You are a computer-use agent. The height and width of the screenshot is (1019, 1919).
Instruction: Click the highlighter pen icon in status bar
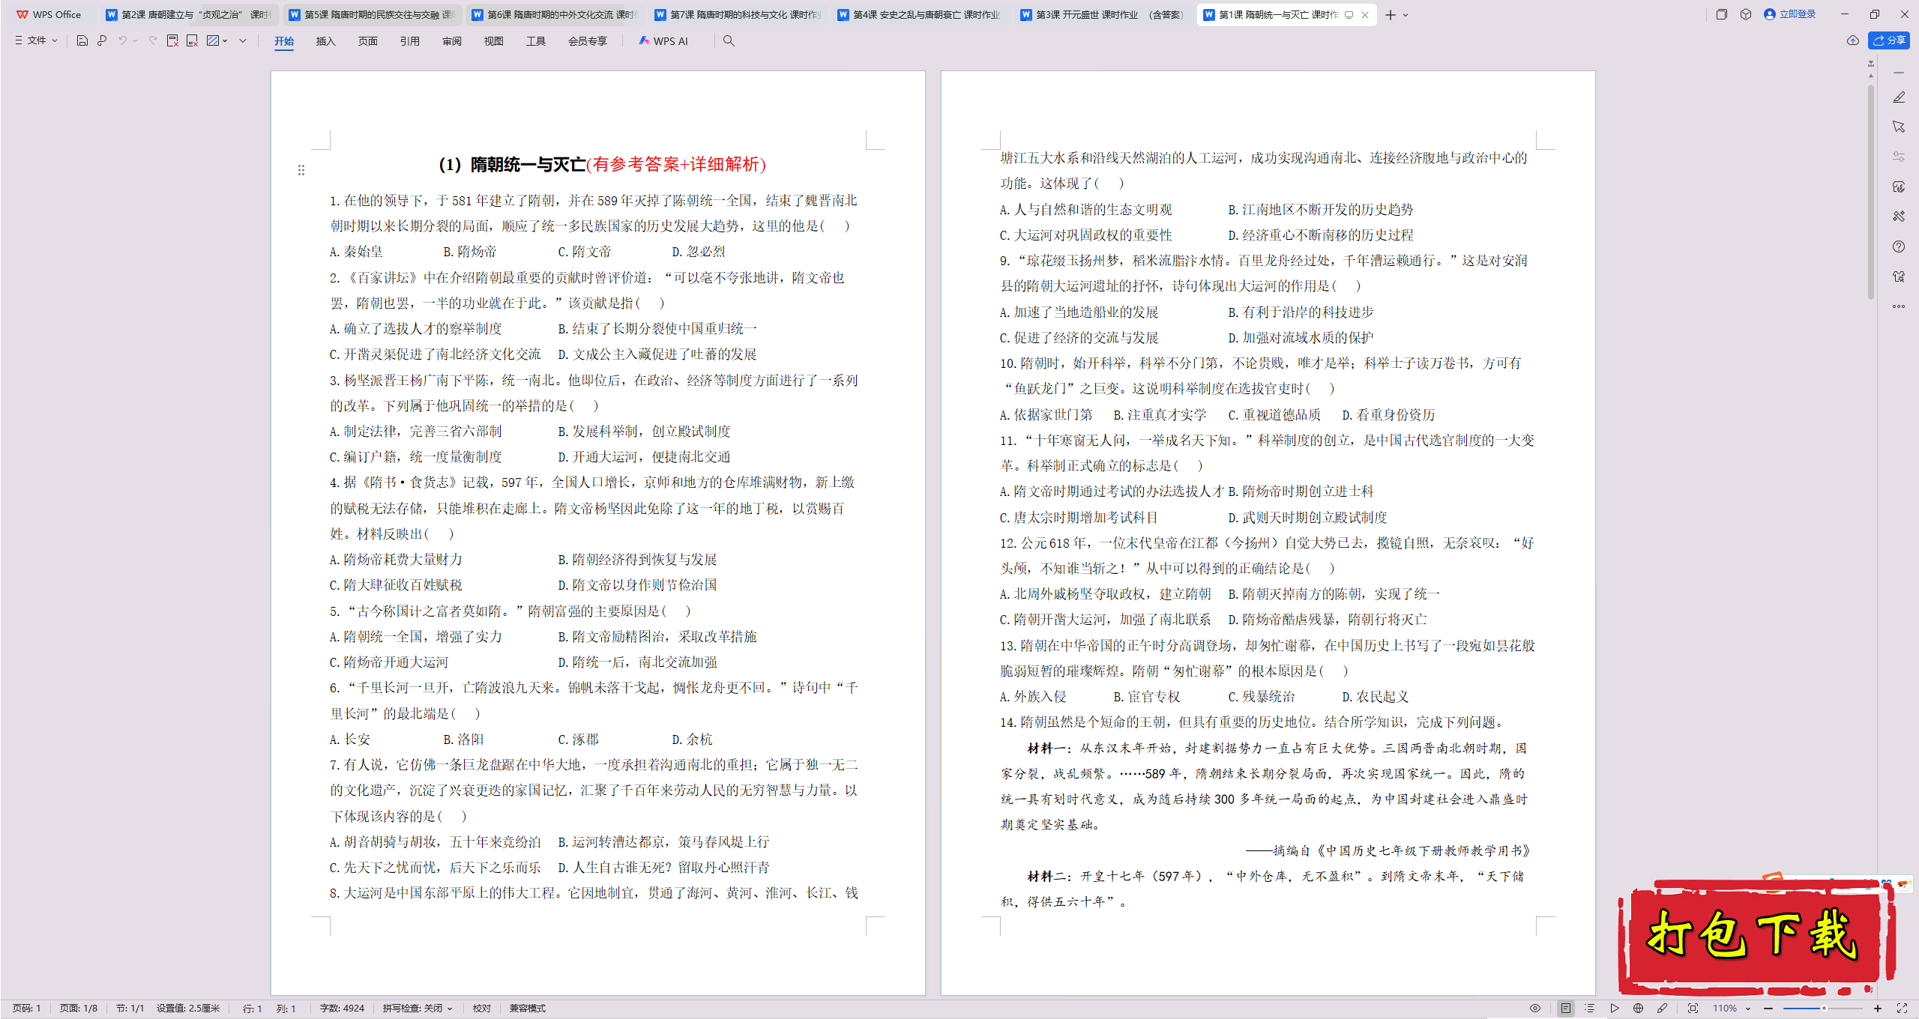(1662, 1009)
